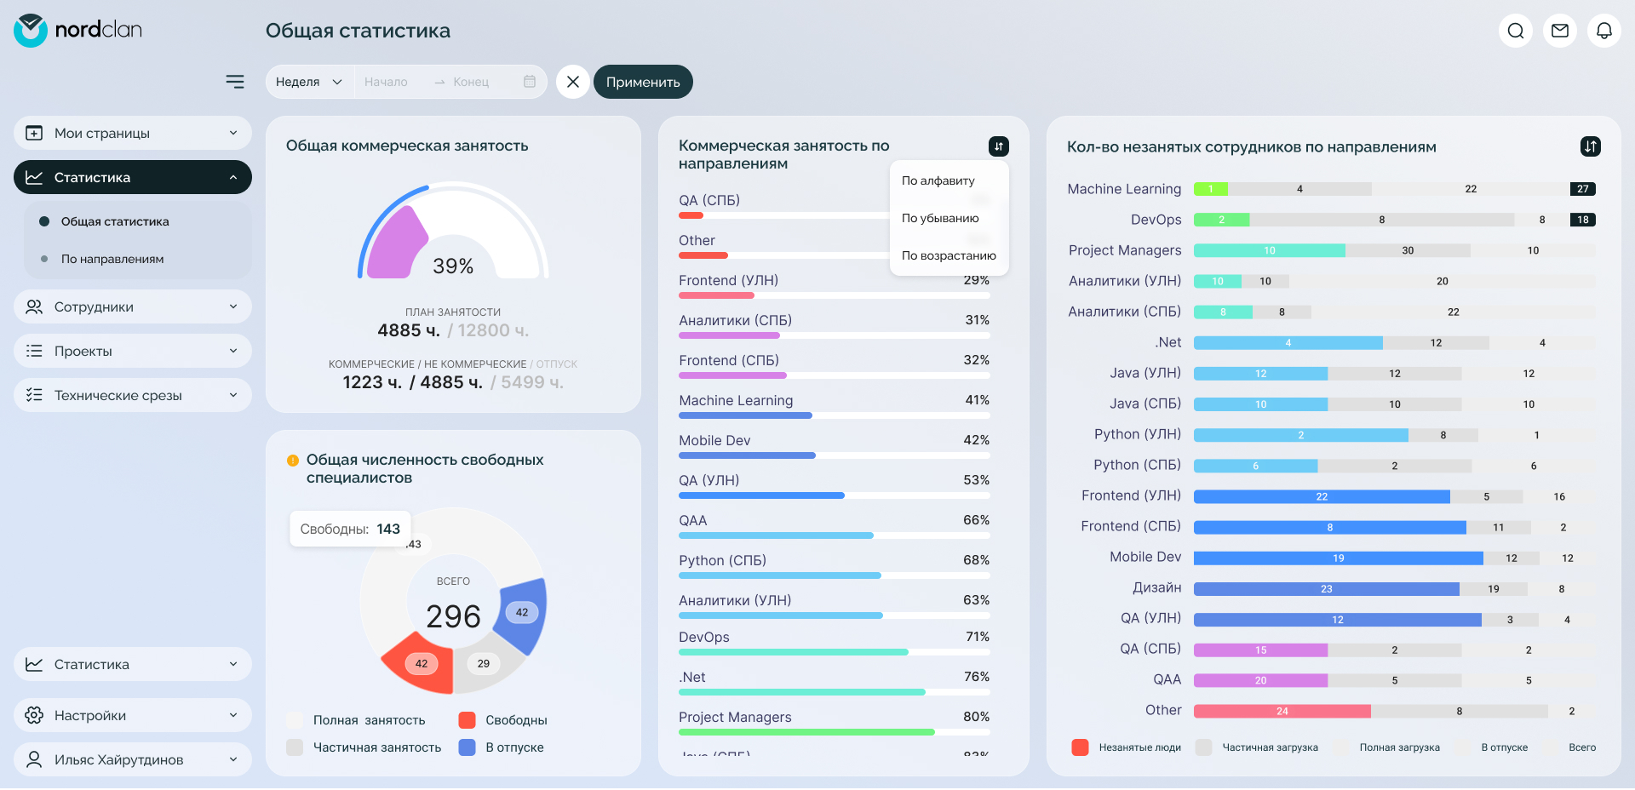Open search with the magnifier icon
The image size is (1635, 790).
pyautogui.click(x=1516, y=31)
